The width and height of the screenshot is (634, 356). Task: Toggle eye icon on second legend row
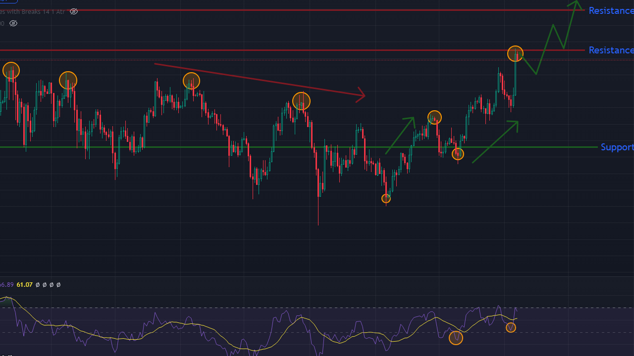pyautogui.click(x=13, y=23)
